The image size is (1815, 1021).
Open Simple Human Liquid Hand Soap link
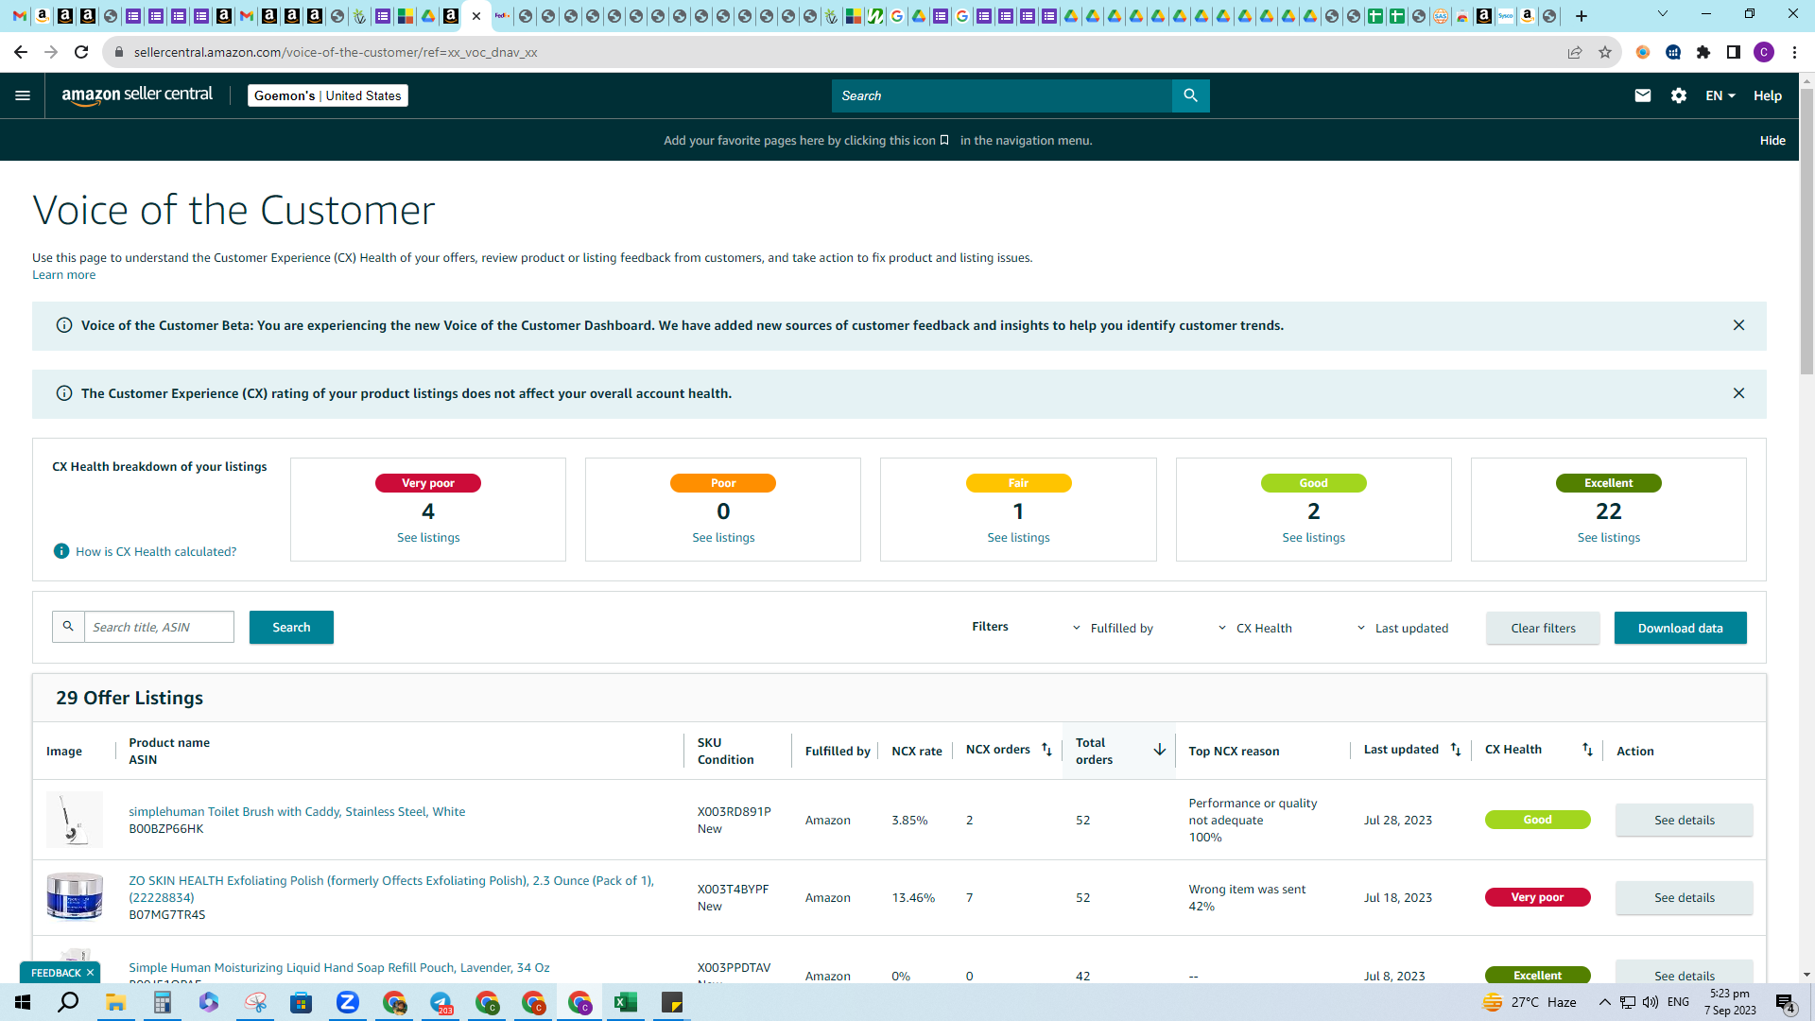[x=339, y=967]
